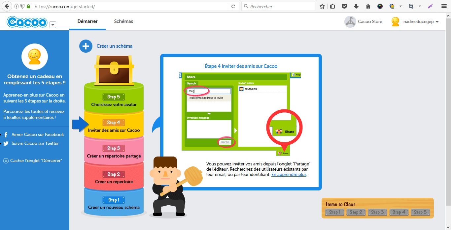Image resolution: width=451 pixels, height=230 pixels.
Task: Switch to the Démarrer tab
Action: (x=87, y=21)
